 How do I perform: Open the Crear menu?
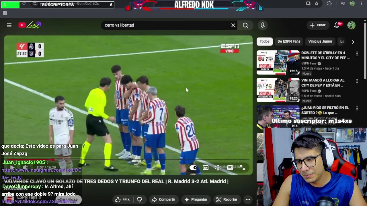click(x=318, y=25)
